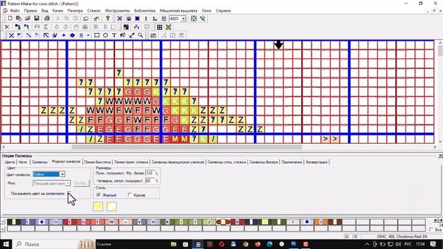
Task: Open the Канва menu
Action: click(x=57, y=10)
